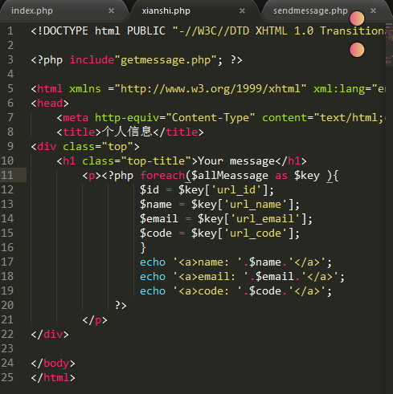The width and height of the screenshot is (393, 394).
Task: Close the index.php tab
Action: pos(111,11)
